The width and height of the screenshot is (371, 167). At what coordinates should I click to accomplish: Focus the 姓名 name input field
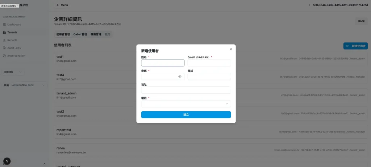[x=163, y=63]
